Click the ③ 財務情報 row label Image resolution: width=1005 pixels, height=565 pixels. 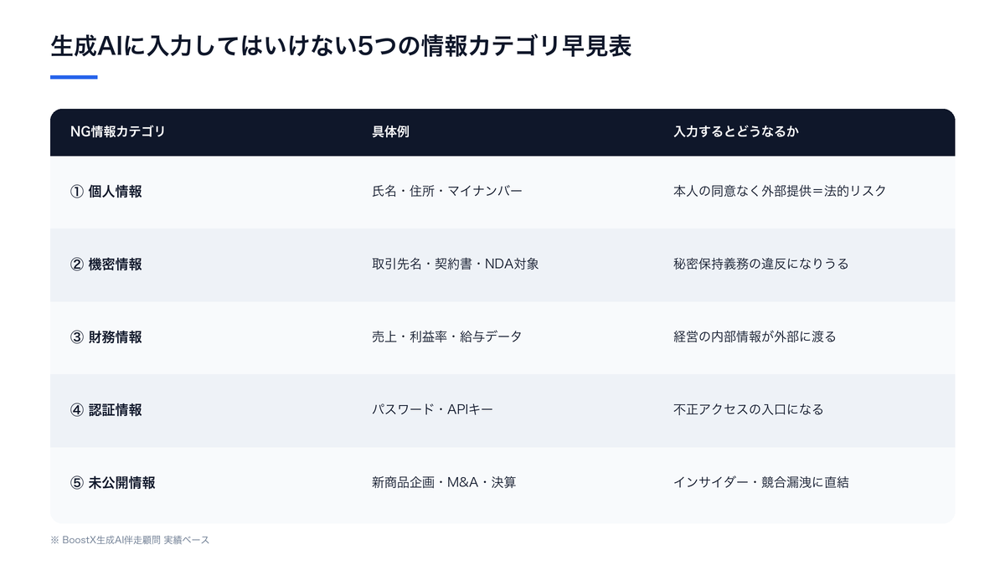[106, 337]
